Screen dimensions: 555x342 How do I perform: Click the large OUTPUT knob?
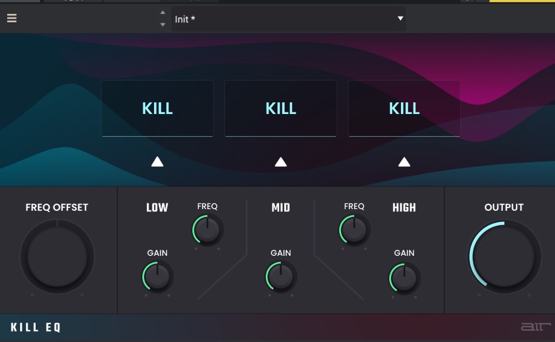[x=504, y=257]
